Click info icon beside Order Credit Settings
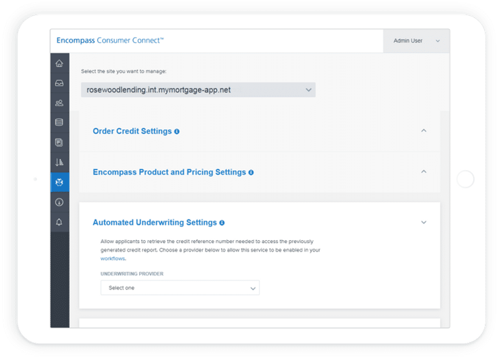 point(177,131)
